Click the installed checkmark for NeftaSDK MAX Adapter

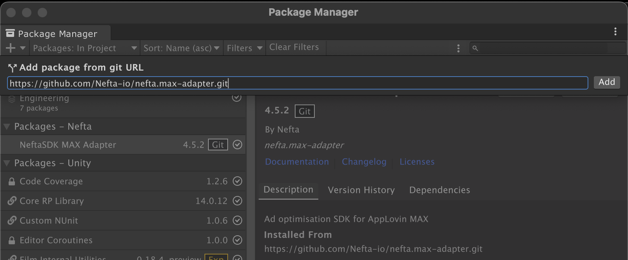237,145
